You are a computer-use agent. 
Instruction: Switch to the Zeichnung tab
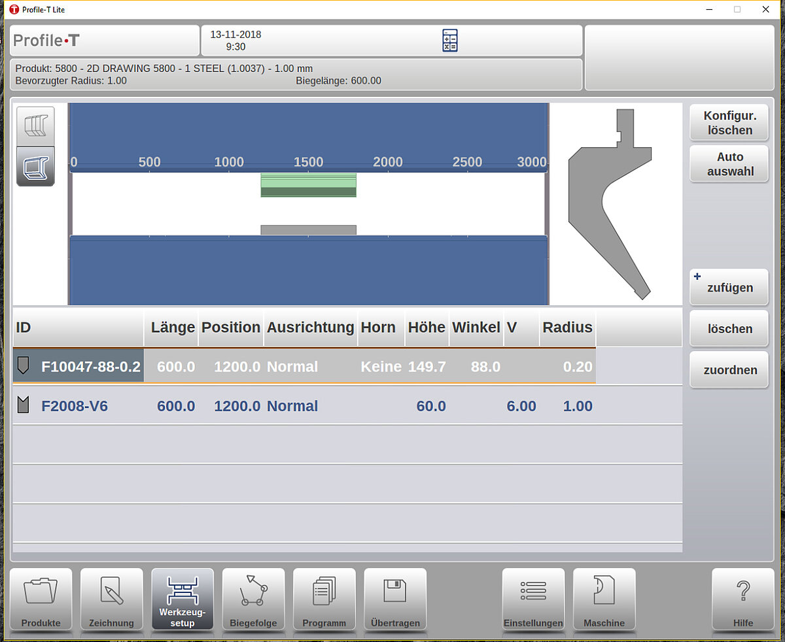point(111,600)
